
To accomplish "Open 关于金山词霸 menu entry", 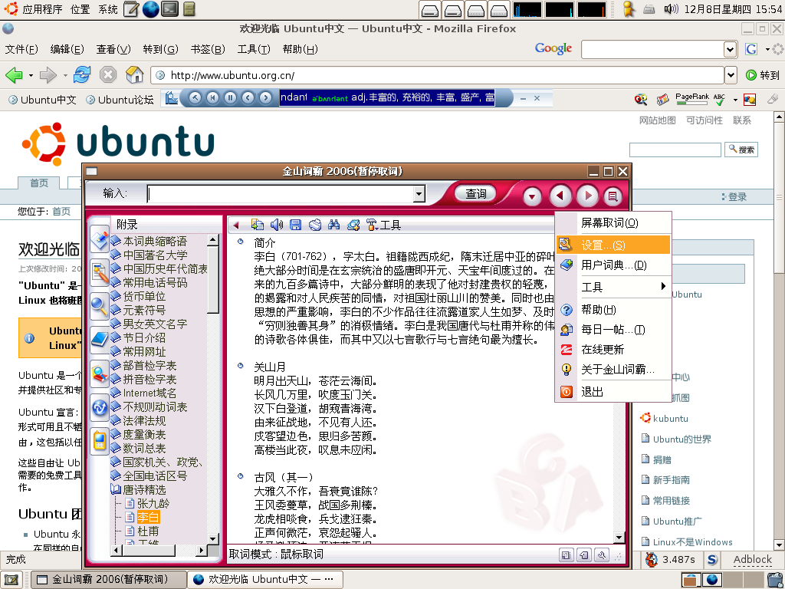I will coord(613,370).
